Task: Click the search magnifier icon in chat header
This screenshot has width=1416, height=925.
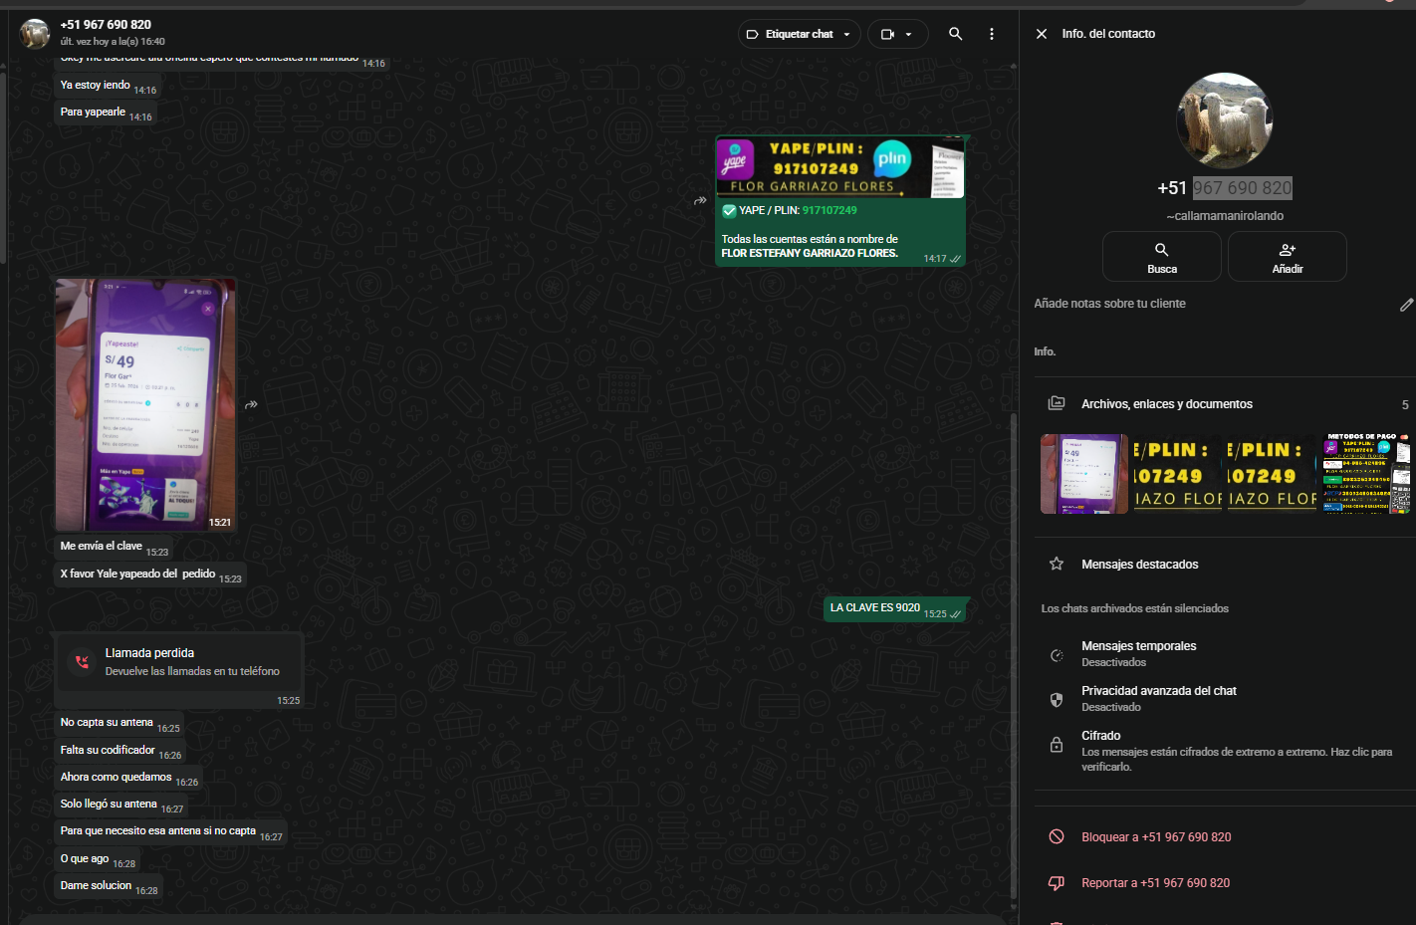Action: point(955,34)
